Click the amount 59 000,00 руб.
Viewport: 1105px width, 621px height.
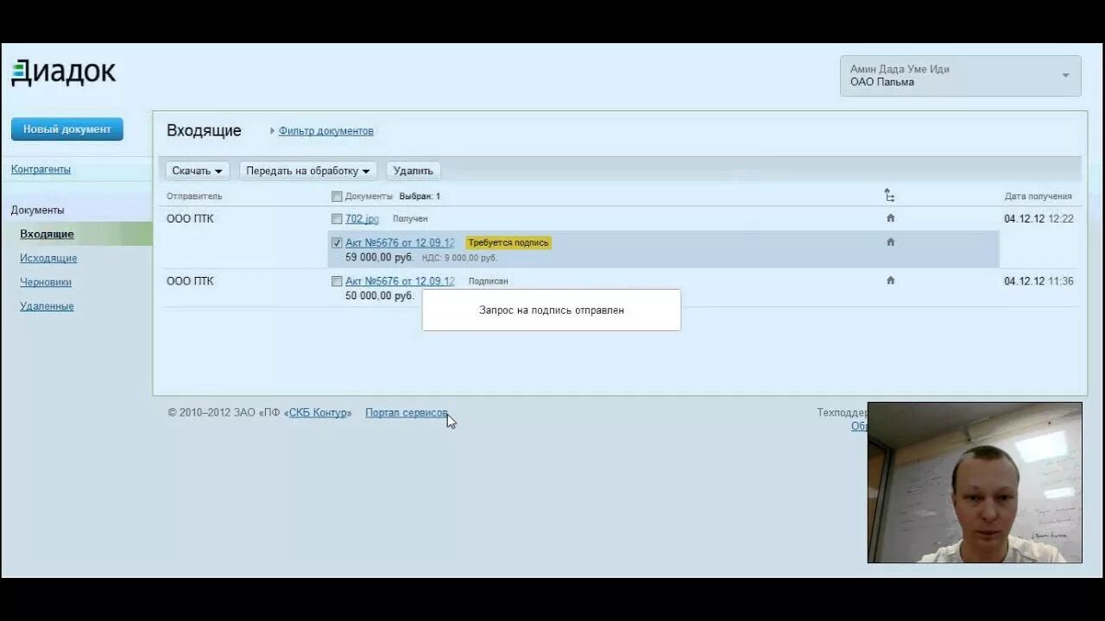(x=380, y=257)
